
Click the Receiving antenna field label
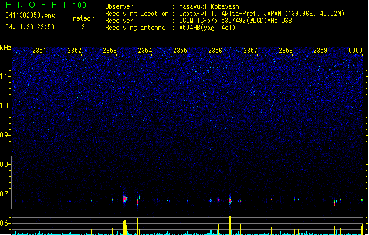click(135, 28)
